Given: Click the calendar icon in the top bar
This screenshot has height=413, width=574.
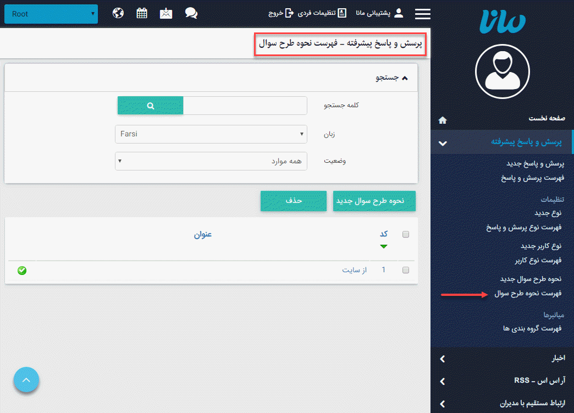Looking at the screenshot, I should point(142,13).
